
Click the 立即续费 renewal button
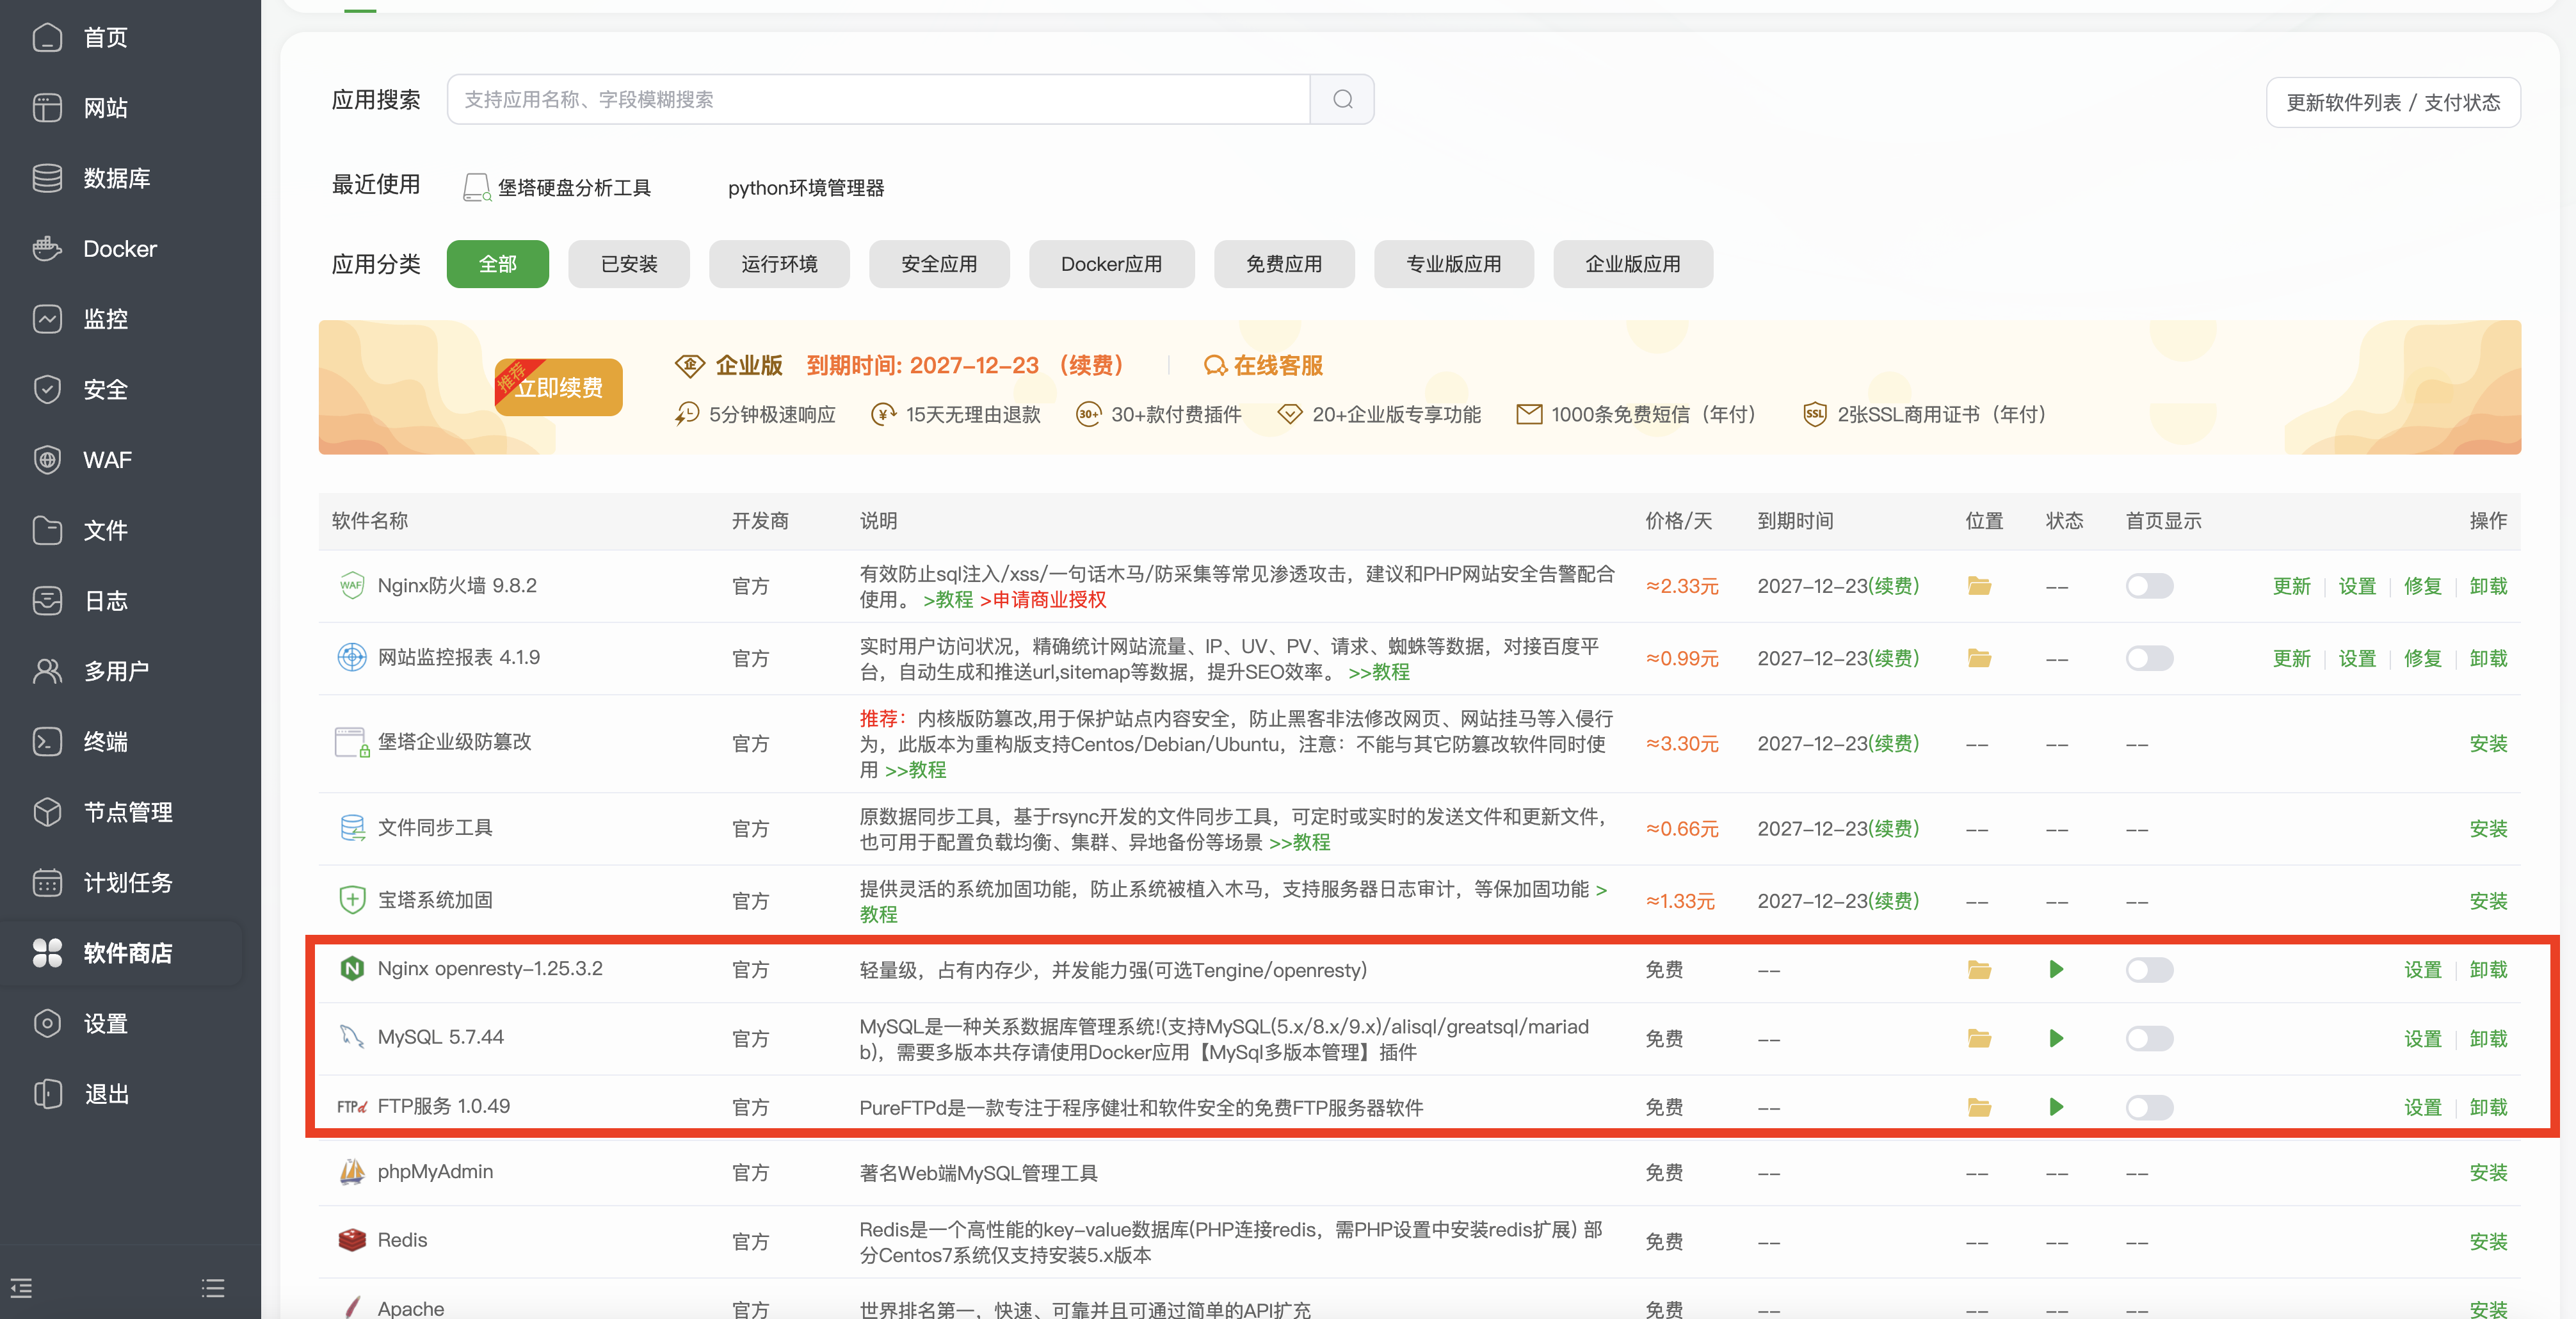(x=557, y=387)
